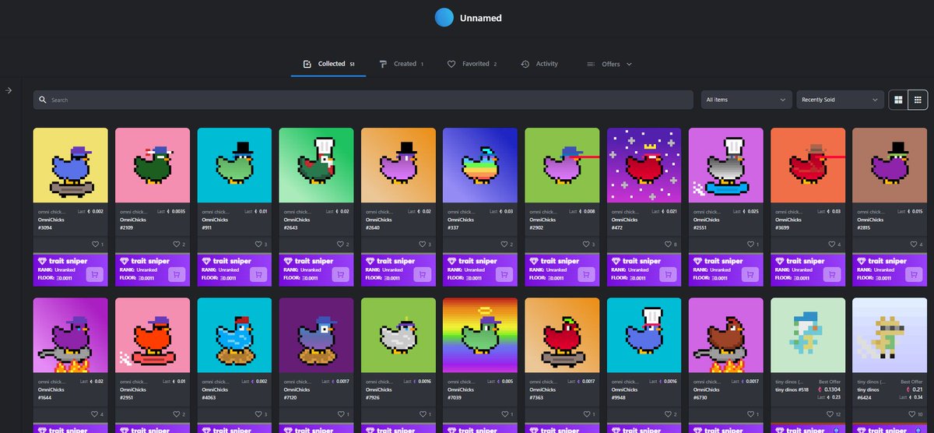The height and width of the screenshot is (433, 934).
Task: Like OmniChicks #472 with its heart
Action: coord(668,245)
